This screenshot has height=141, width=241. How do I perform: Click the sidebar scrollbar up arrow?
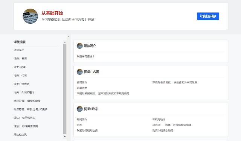65,42
